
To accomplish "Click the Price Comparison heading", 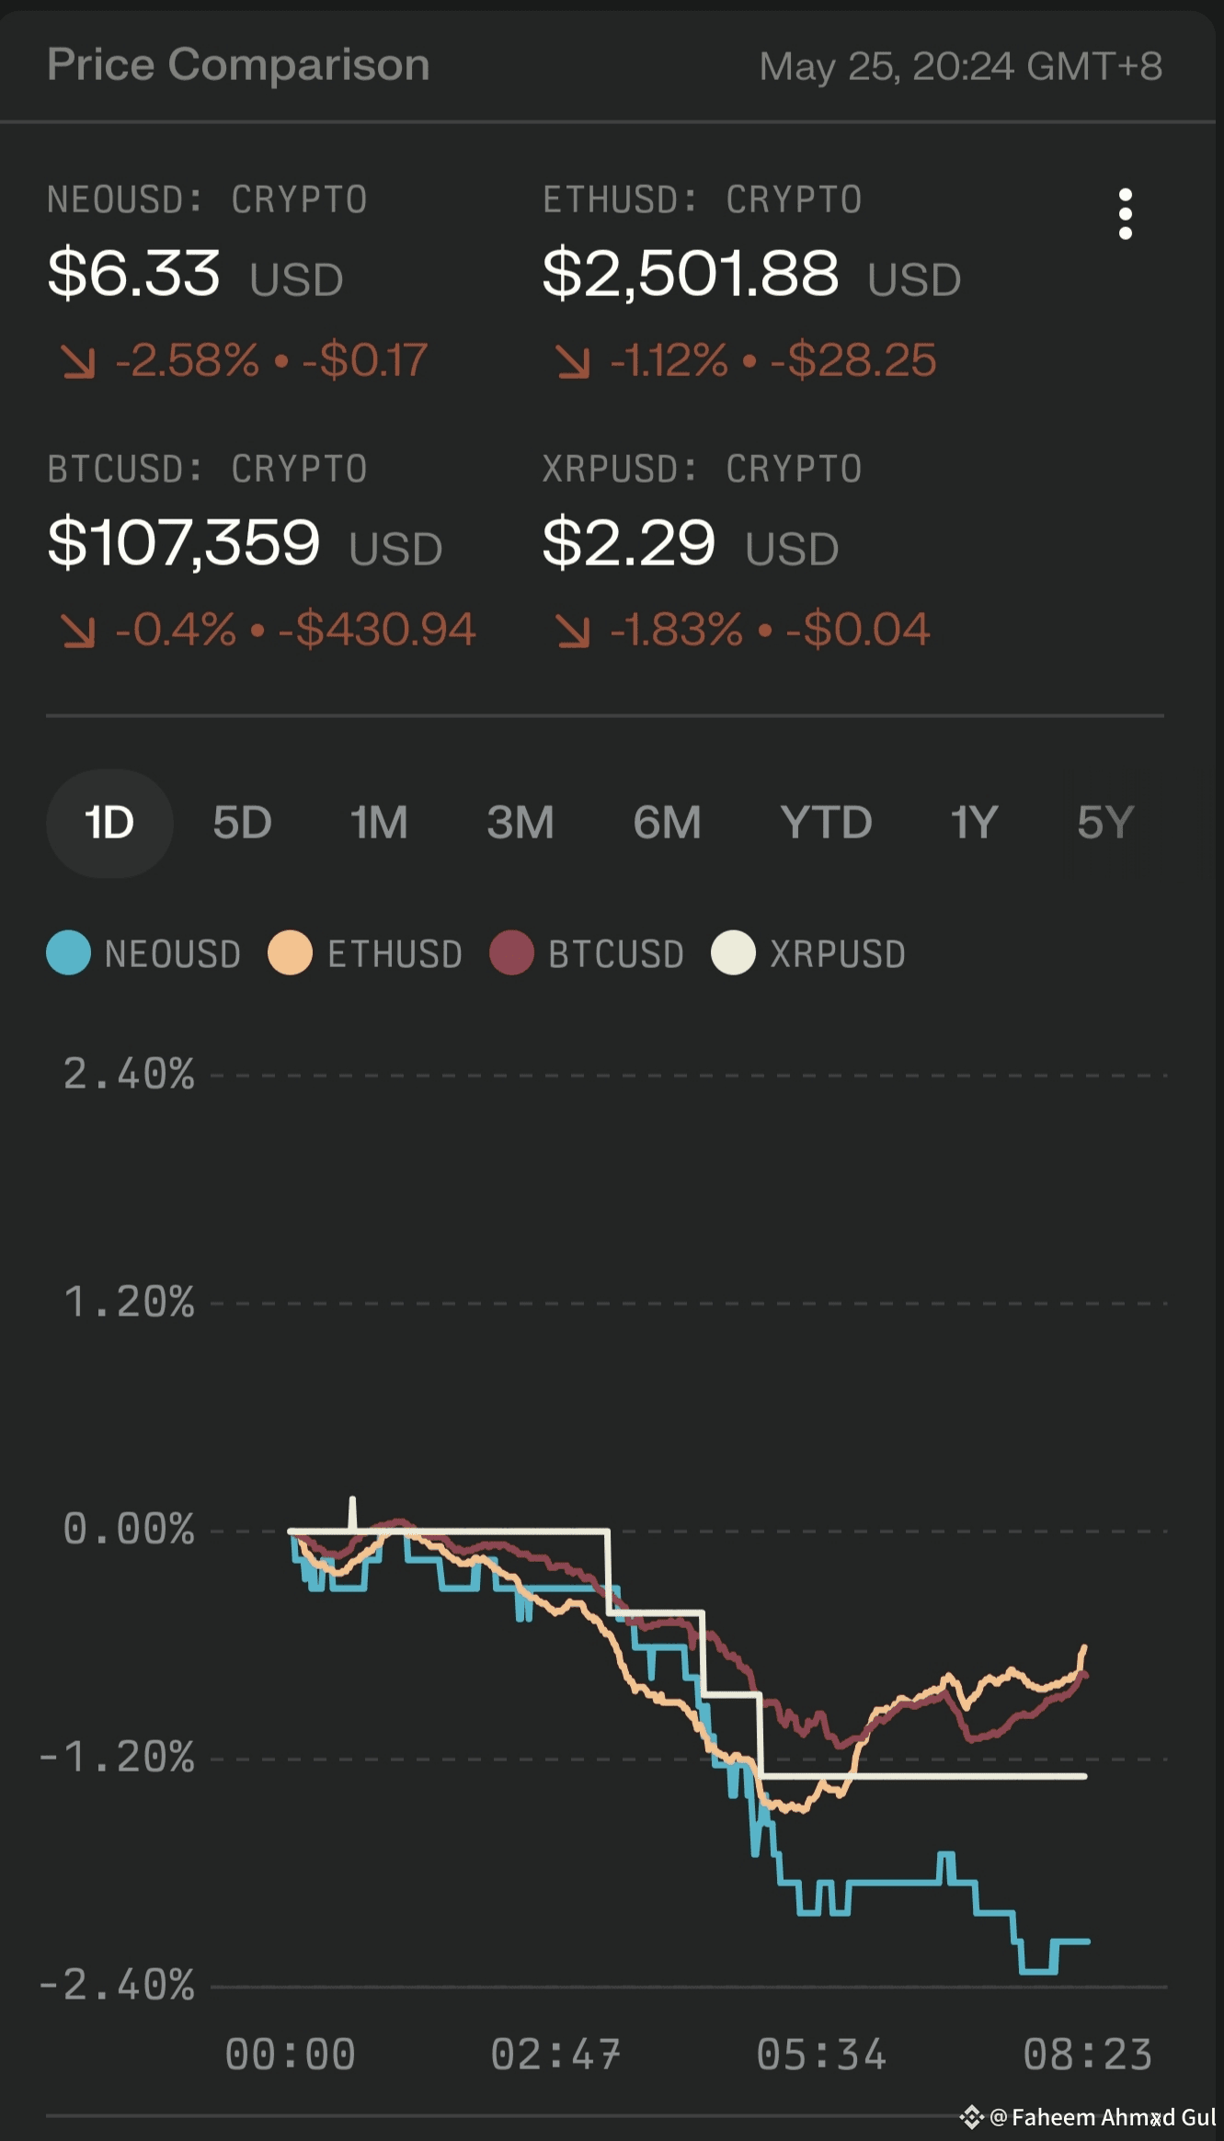I will click(x=238, y=65).
